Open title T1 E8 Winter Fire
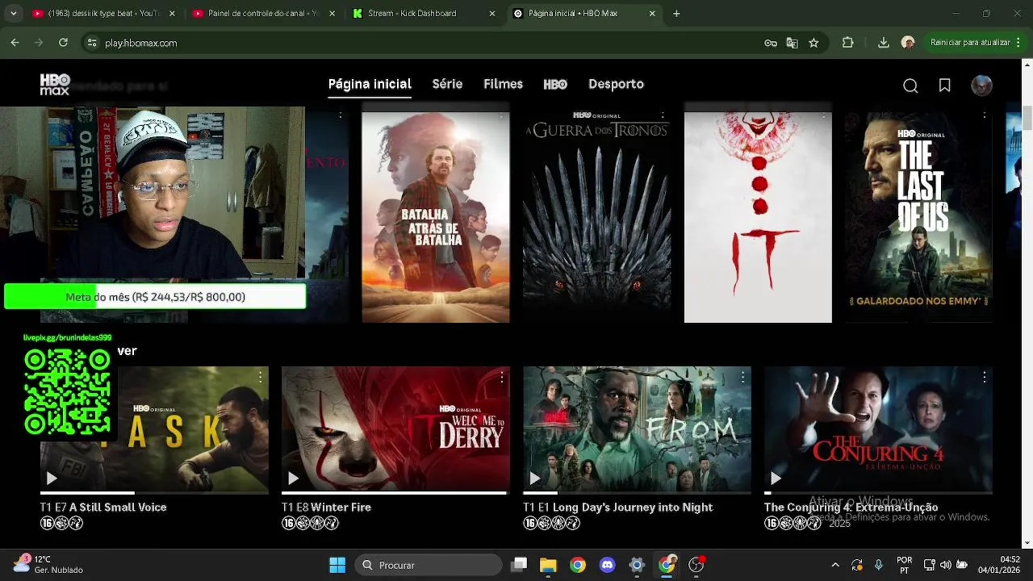Screen dimensions: 1033x581 [x=326, y=507]
